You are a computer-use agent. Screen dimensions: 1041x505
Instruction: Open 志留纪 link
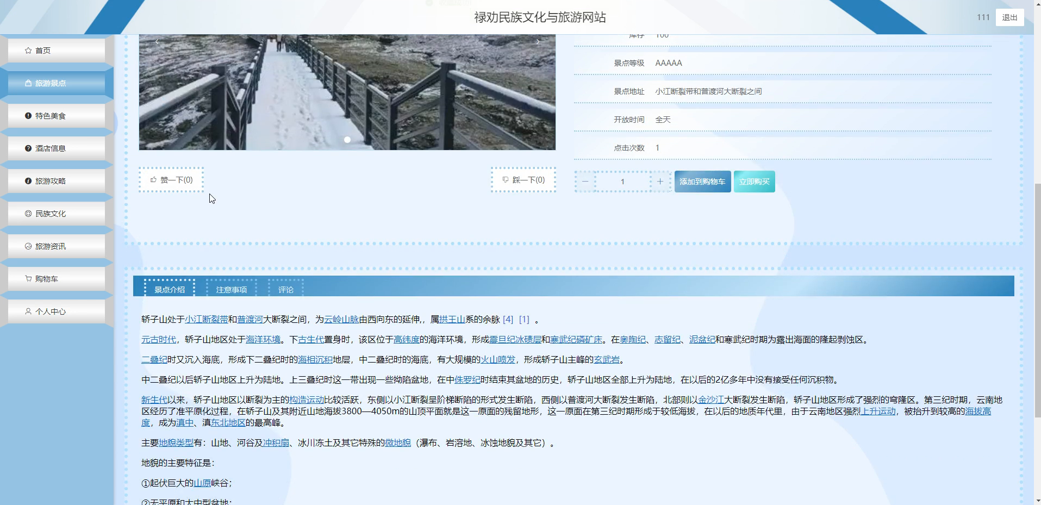(668, 340)
